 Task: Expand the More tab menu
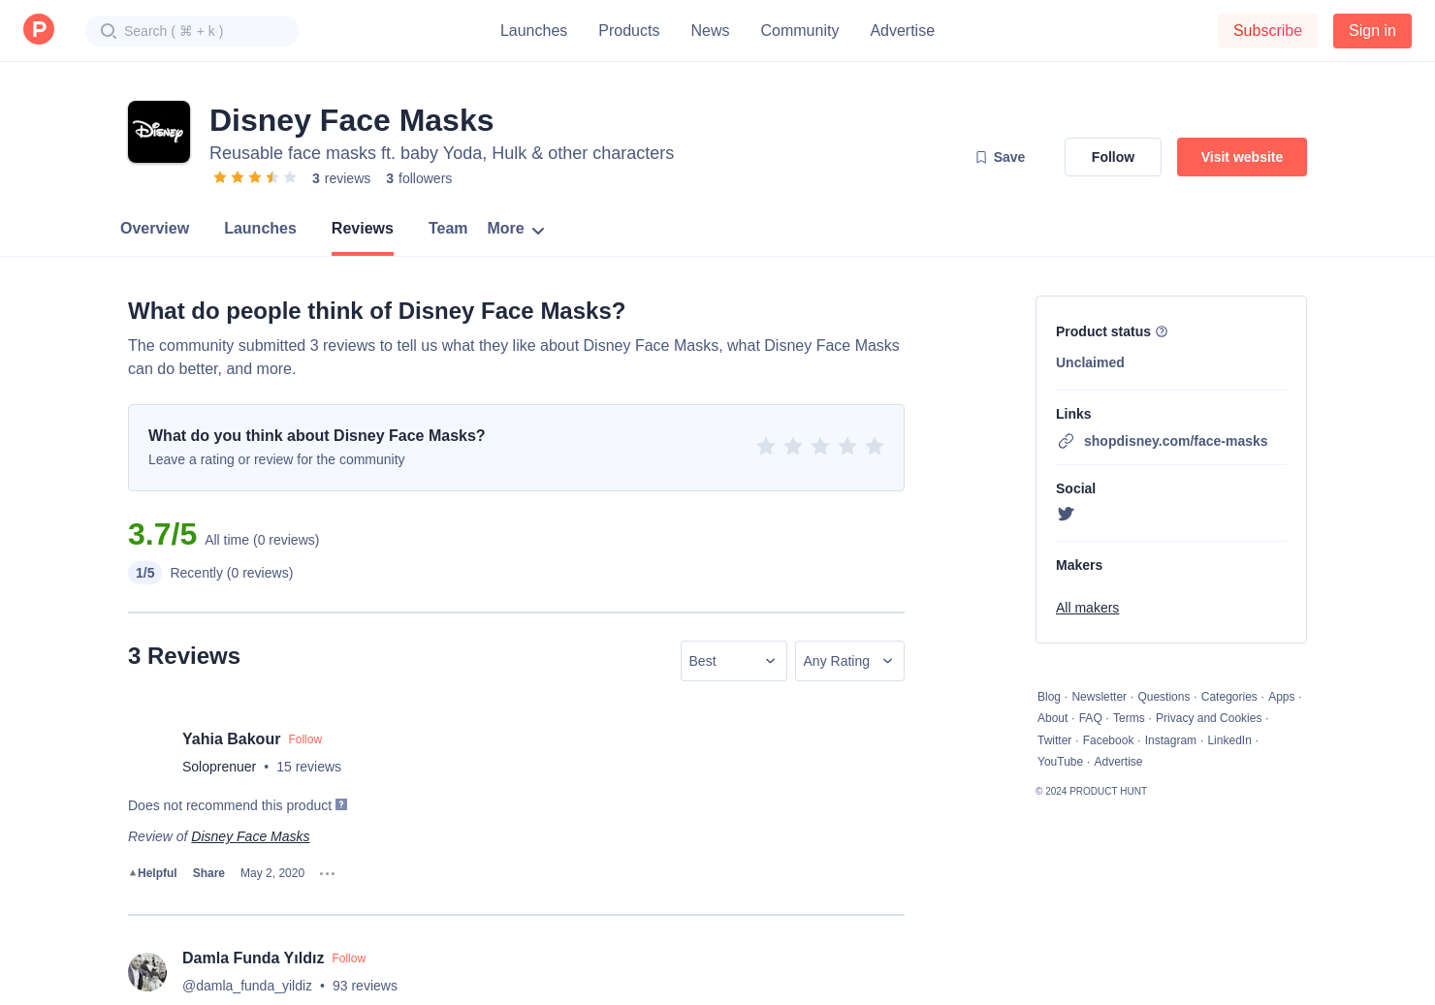pos(516,229)
